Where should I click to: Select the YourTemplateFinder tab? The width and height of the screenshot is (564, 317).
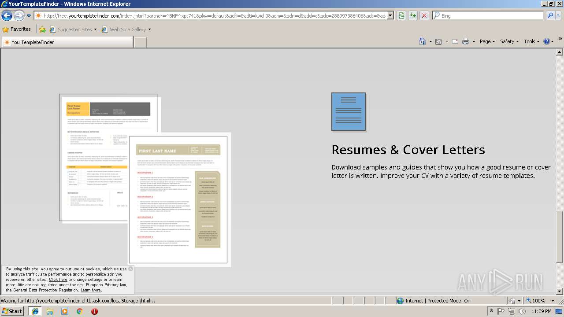[67, 42]
